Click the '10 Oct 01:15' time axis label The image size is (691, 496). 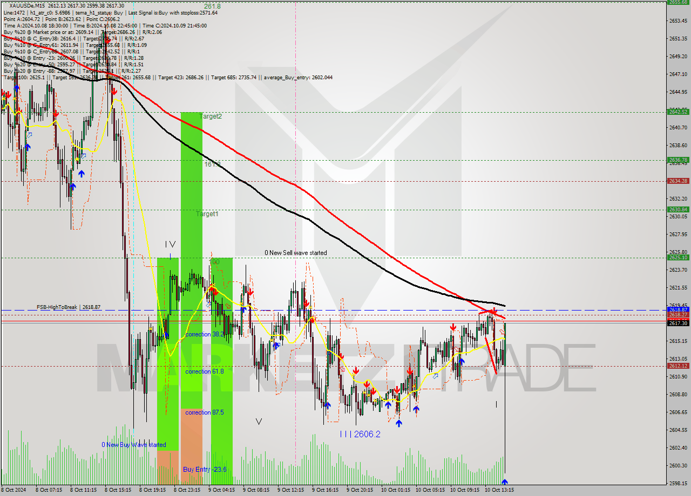(396, 490)
